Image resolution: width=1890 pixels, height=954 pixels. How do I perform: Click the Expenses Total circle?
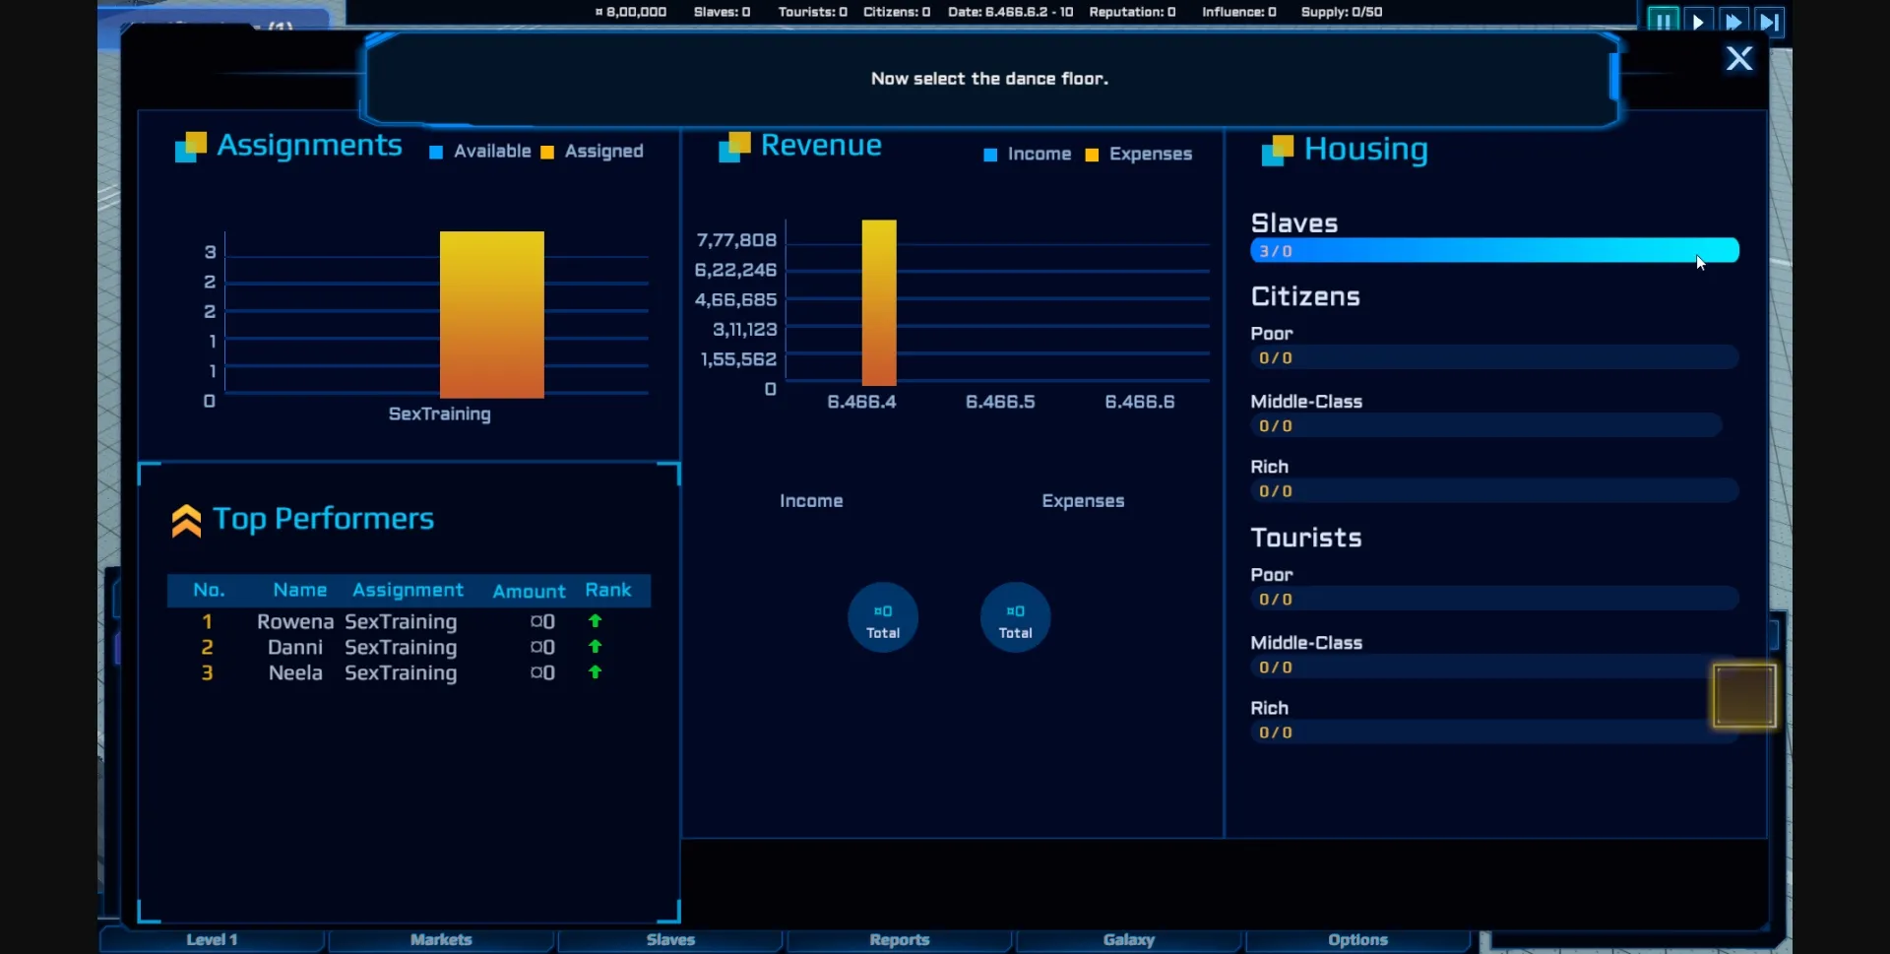click(1015, 618)
